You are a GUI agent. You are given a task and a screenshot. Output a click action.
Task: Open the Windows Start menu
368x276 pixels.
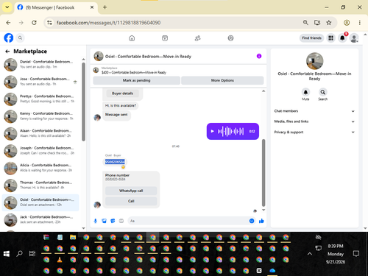7,254
